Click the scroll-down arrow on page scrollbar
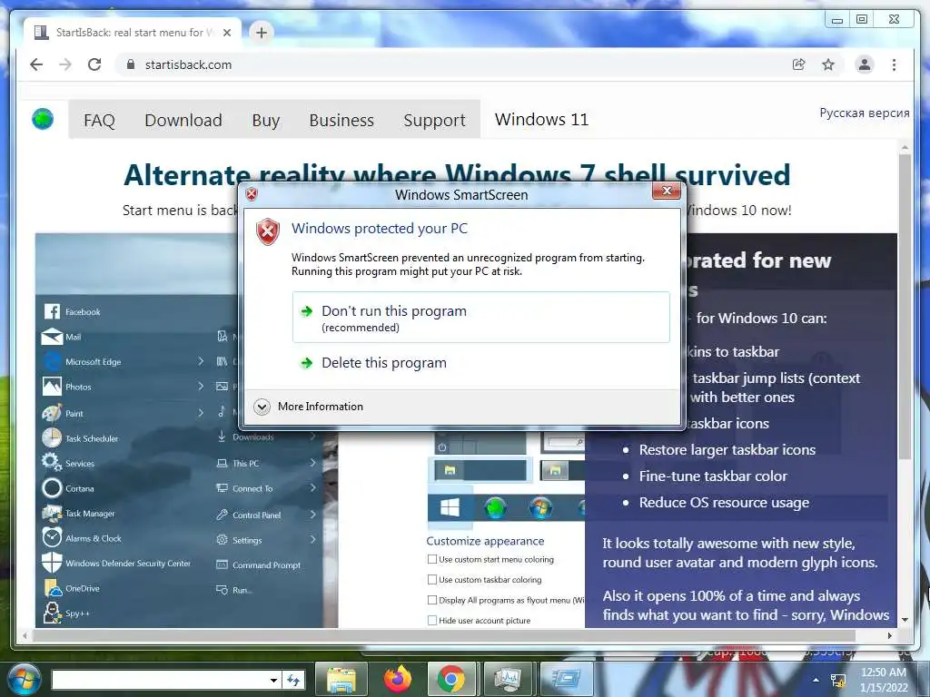Viewport: 930px width, 697px height. [x=905, y=619]
